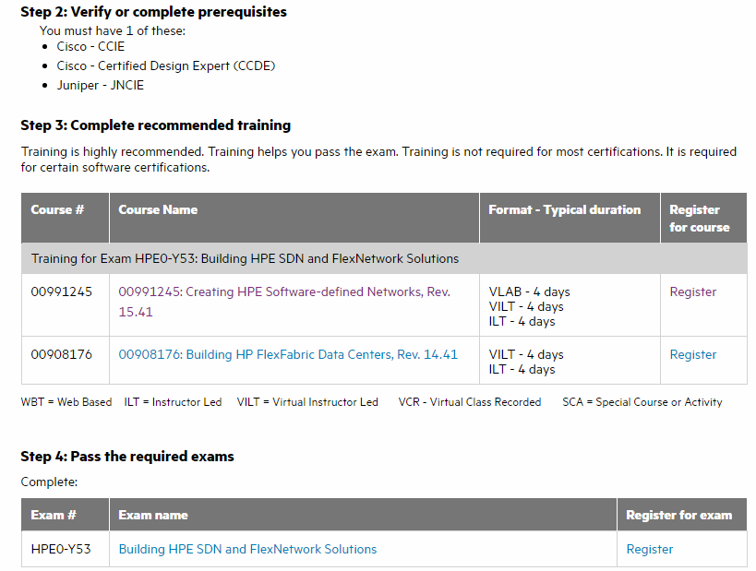Select SCA = Special Course or Activity legend
This screenshot has width=756, height=571.
click(x=642, y=402)
